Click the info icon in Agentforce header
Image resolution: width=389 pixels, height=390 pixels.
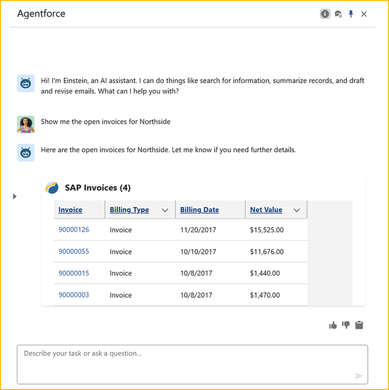coord(325,14)
